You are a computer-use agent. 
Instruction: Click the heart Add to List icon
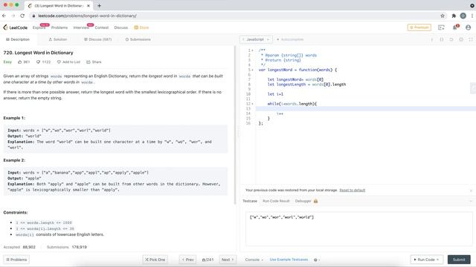coord(59,62)
